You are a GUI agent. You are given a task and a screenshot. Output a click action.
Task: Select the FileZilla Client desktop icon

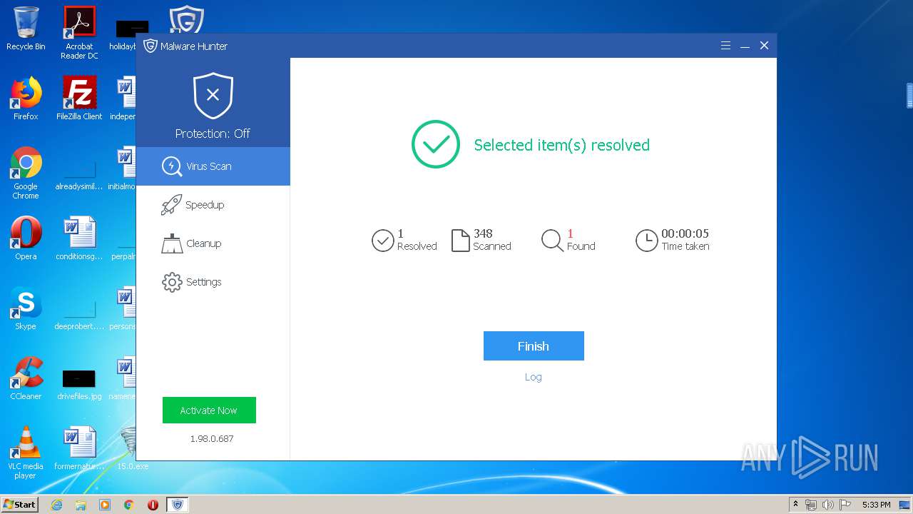79,99
